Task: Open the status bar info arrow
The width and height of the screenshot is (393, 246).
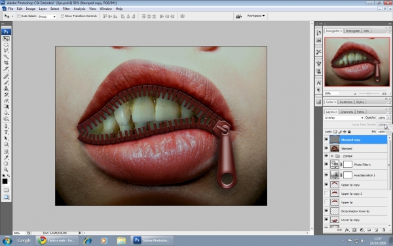Action: [x=80, y=233]
